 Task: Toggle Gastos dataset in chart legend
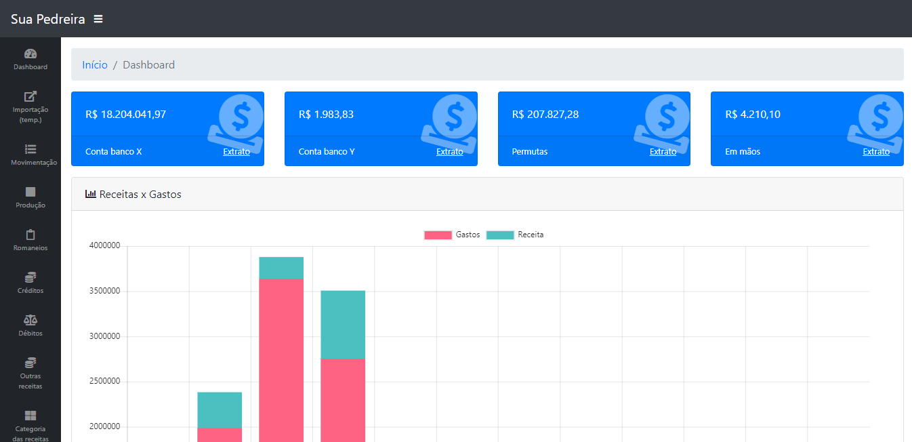click(x=452, y=235)
